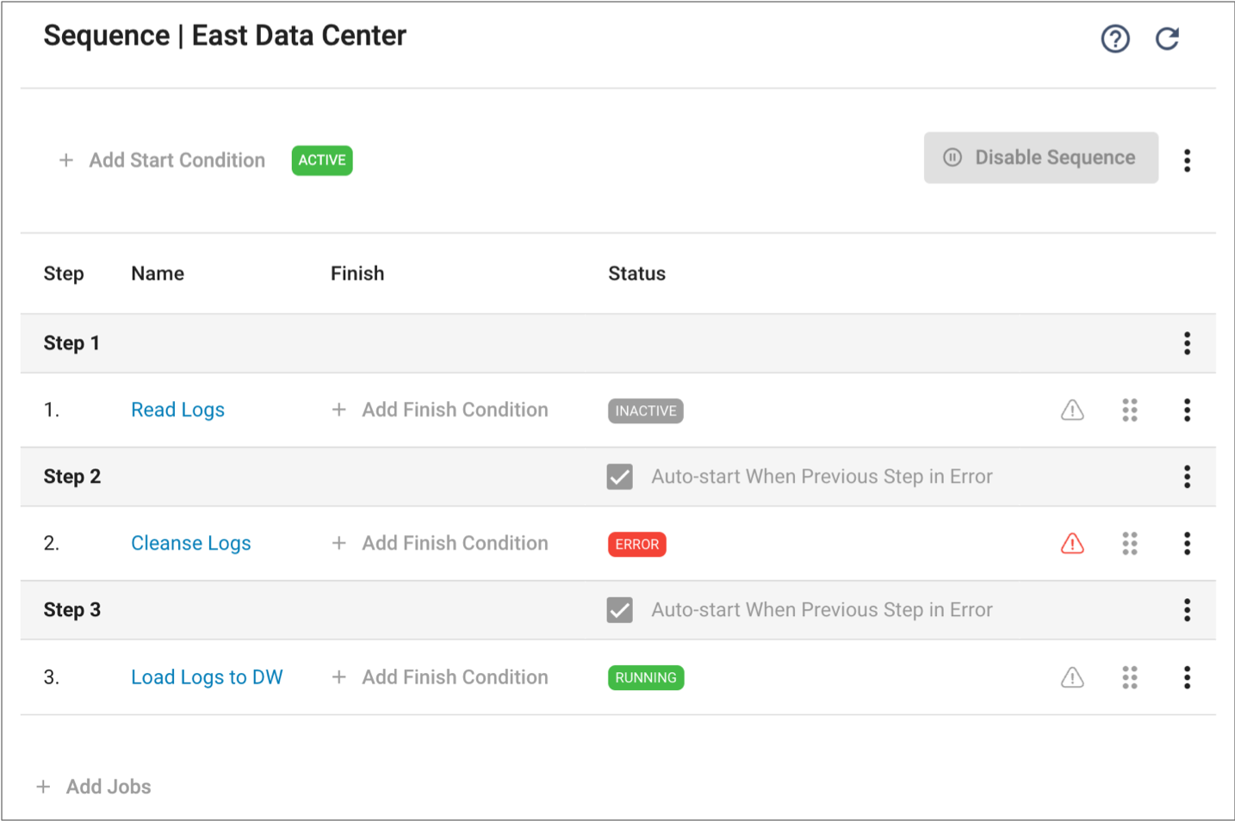Click the Sequence | East Data Center title
This screenshot has width=1235, height=821.
[x=225, y=36]
